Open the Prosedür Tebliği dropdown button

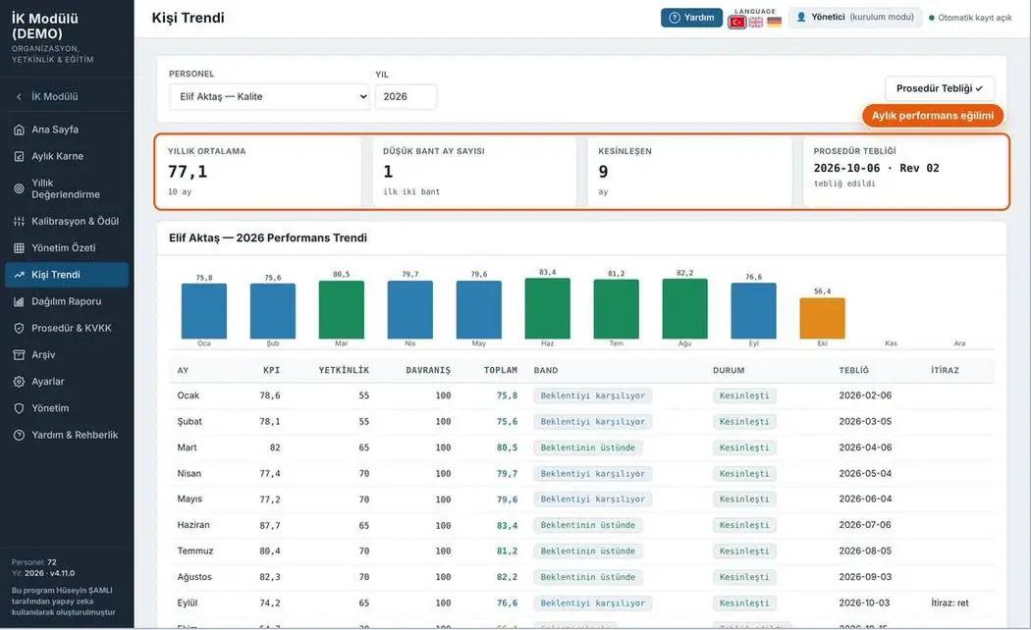939,88
